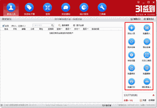Click the 打印二维码 print QR code icon

point(147,55)
